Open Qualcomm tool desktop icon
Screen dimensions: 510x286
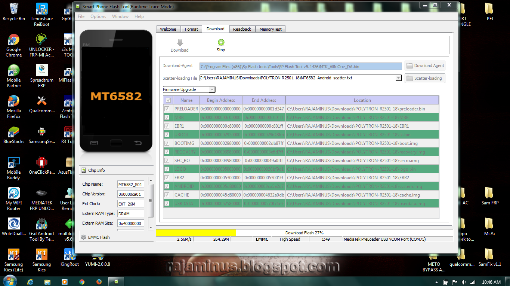pyautogui.click(x=41, y=104)
